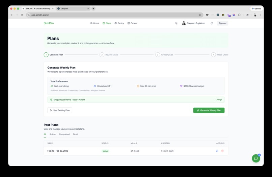Viewport: 272px width, 177px height.
Task: Click the active status badge
Action: 105,151
